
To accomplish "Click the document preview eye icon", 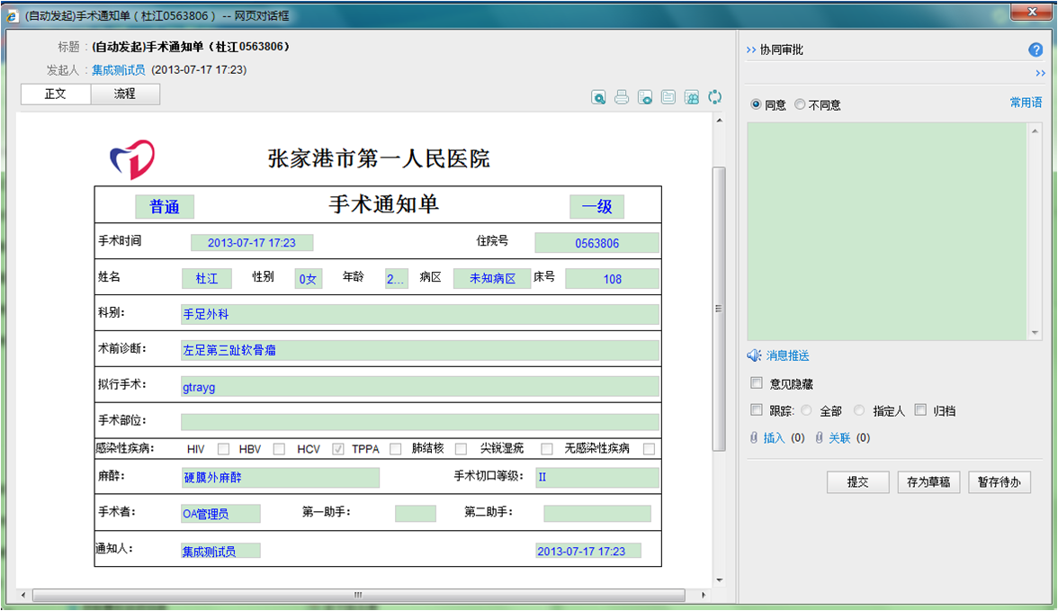I will tap(645, 97).
